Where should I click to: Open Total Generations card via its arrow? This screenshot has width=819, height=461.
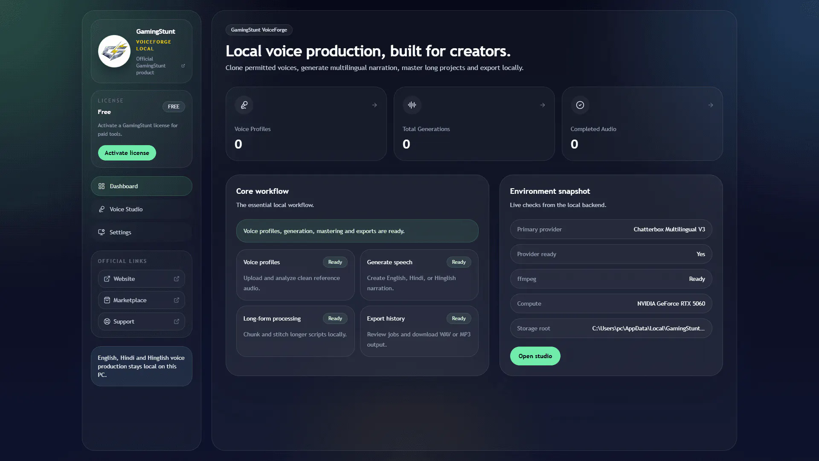pyautogui.click(x=543, y=105)
